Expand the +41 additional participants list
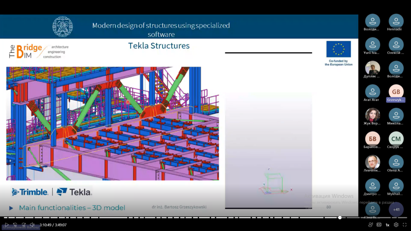The image size is (411, 231). [396, 209]
